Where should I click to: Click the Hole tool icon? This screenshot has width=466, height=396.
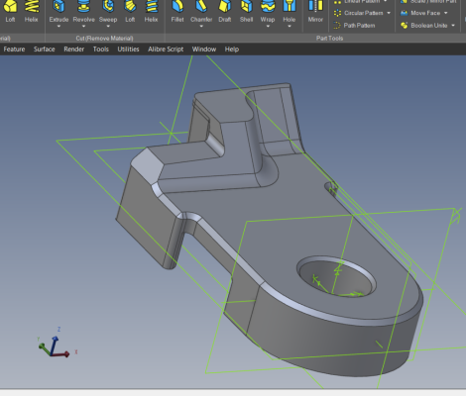point(289,6)
